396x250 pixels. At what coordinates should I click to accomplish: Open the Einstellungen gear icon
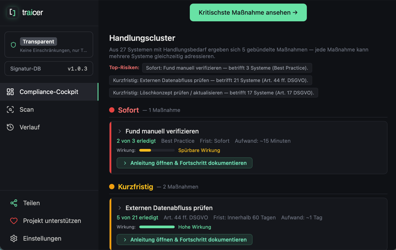tap(14, 238)
